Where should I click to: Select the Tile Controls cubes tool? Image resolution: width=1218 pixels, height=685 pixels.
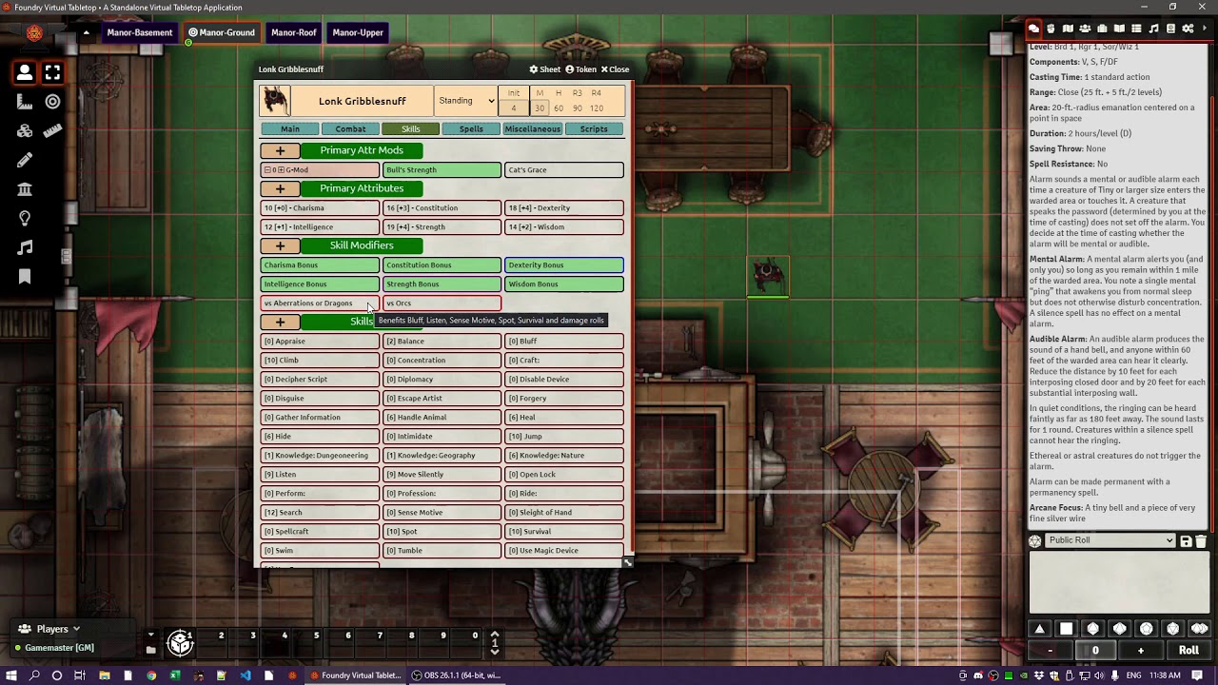pyautogui.click(x=25, y=131)
